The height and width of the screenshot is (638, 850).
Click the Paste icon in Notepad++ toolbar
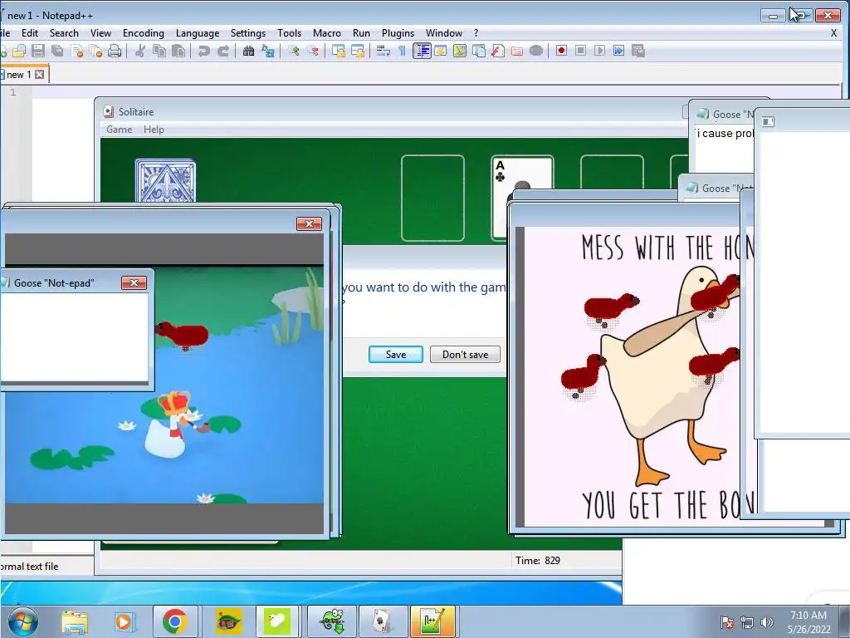pos(178,51)
